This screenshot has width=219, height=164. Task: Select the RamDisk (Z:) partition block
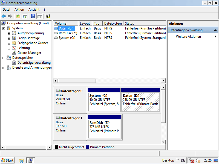pyautogui.click(x=104, y=127)
